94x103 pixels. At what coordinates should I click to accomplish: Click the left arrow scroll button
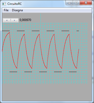point(7,20)
